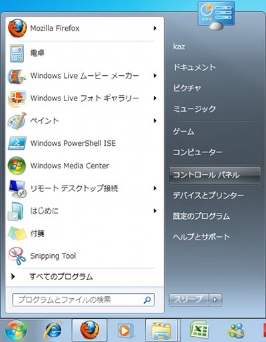Expand the ペイント jump list arrow
The height and width of the screenshot is (342, 266).
click(x=155, y=120)
